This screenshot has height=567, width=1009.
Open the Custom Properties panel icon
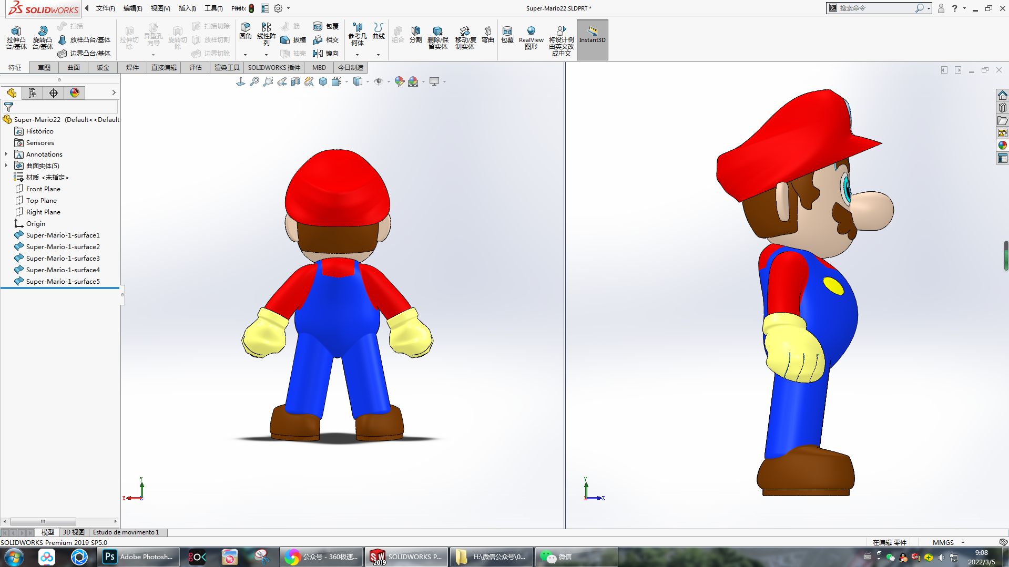click(1002, 158)
